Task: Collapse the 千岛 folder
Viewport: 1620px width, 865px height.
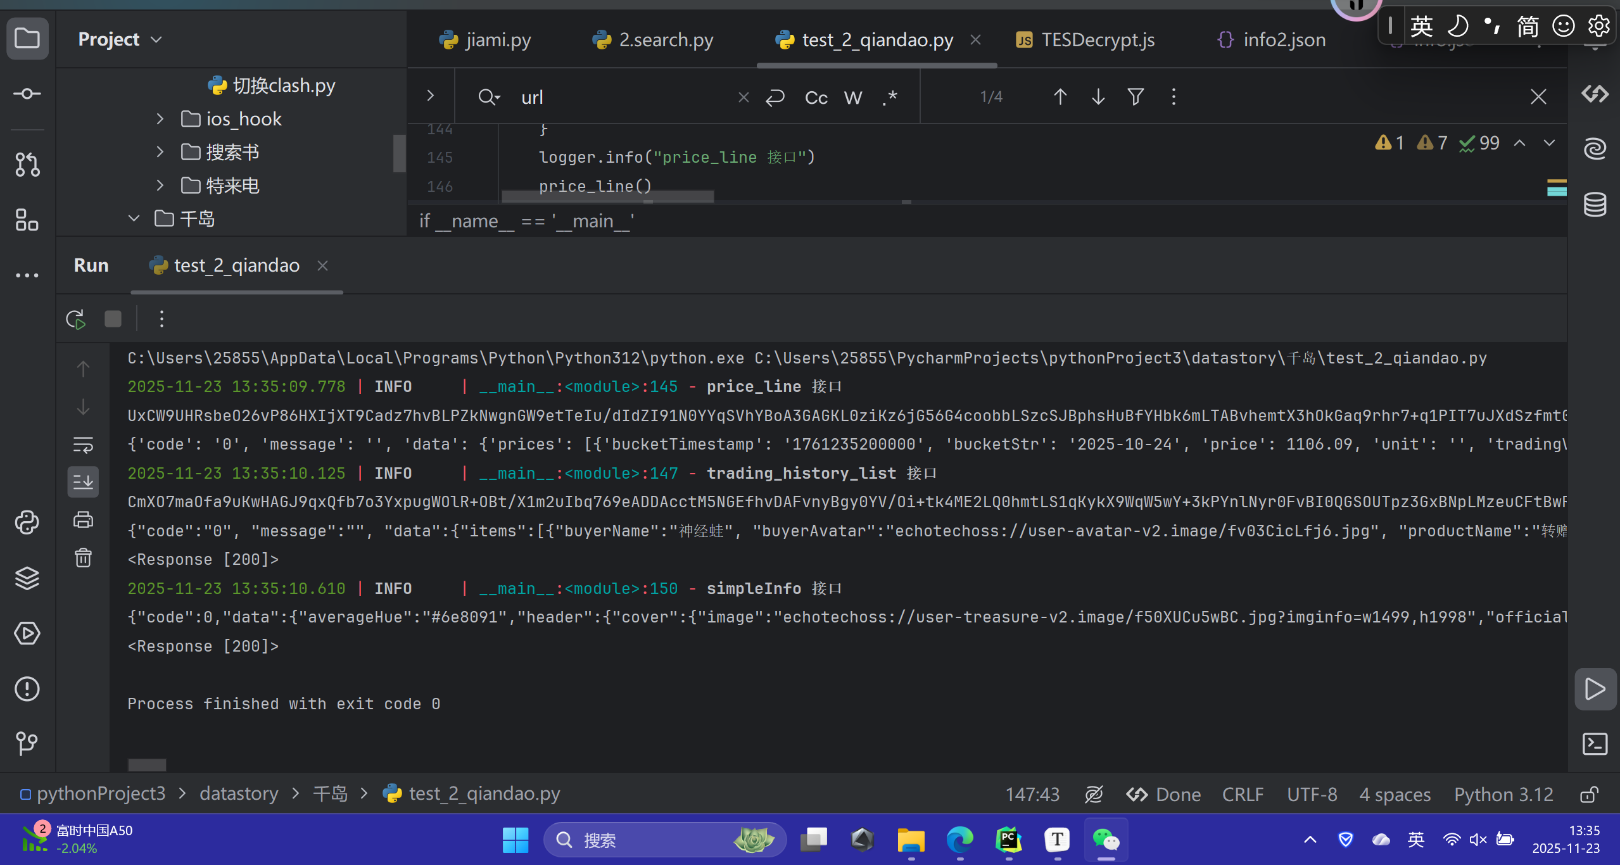Action: [x=134, y=218]
